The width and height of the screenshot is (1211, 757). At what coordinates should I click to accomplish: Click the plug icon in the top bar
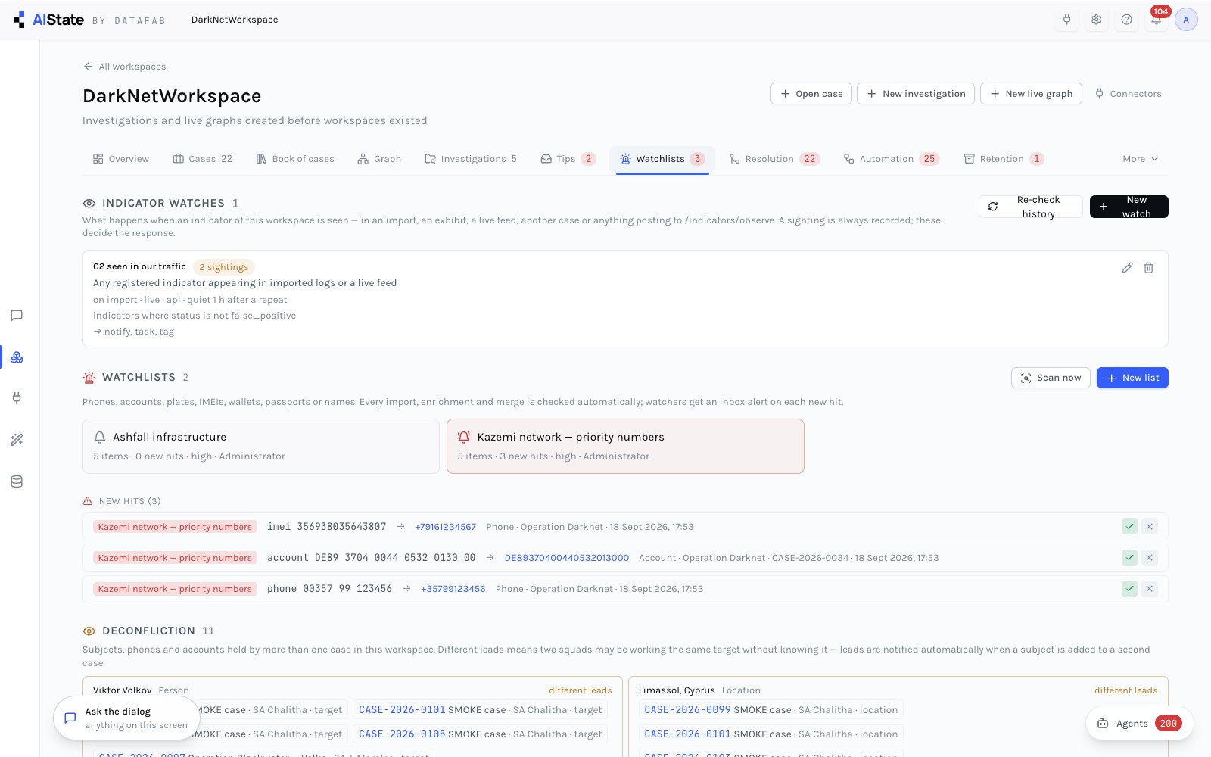click(x=1067, y=20)
